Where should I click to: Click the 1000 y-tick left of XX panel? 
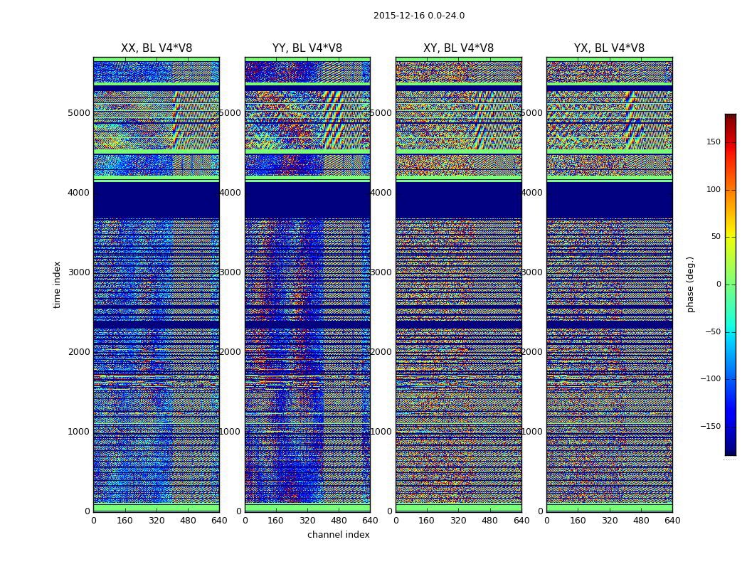(x=78, y=431)
